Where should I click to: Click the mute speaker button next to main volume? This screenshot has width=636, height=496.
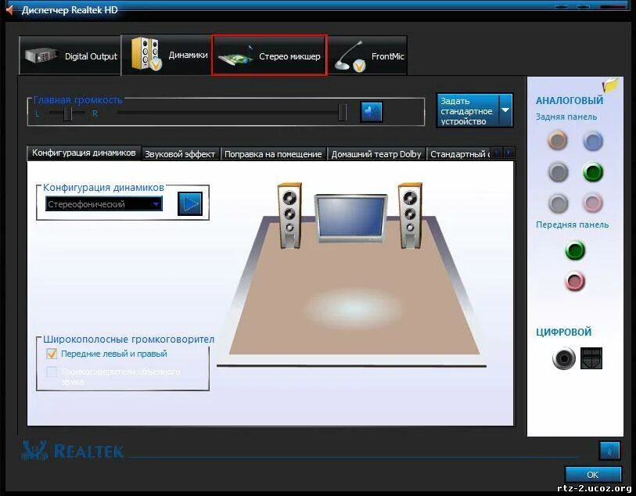pyautogui.click(x=371, y=112)
